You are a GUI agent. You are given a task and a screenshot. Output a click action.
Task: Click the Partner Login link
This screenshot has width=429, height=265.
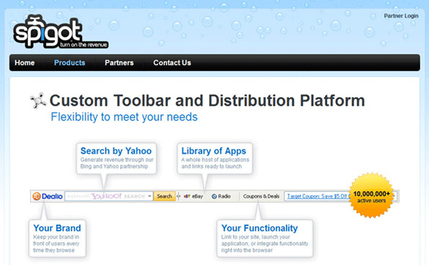tap(401, 16)
